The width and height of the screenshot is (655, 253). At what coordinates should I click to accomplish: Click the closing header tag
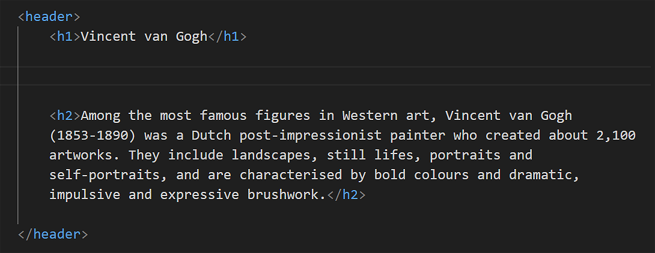point(53,234)
